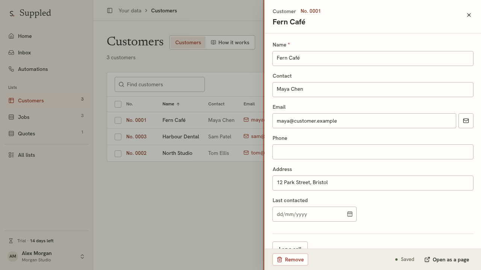This screenshot has width=481, height=270.
Task: Click the AM avatar badge
Action: [x=13, y=256]
